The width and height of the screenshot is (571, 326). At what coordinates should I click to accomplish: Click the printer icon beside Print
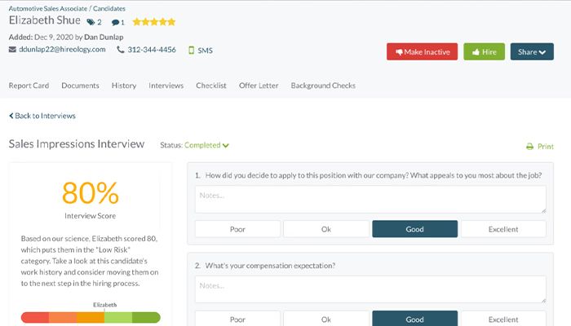[x=530, y=147]
